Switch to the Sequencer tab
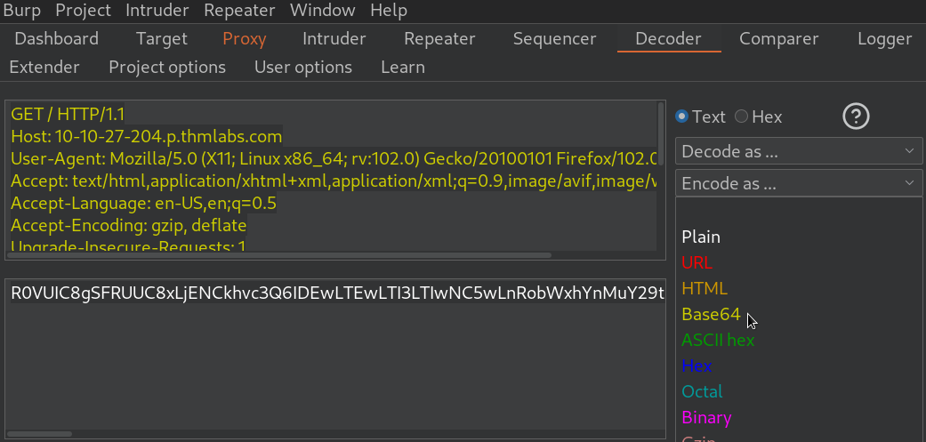926x442 pixels. click(x=554, y=39)
